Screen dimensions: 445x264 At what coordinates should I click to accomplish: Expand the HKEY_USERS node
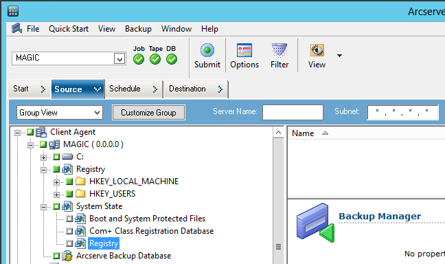57,195
